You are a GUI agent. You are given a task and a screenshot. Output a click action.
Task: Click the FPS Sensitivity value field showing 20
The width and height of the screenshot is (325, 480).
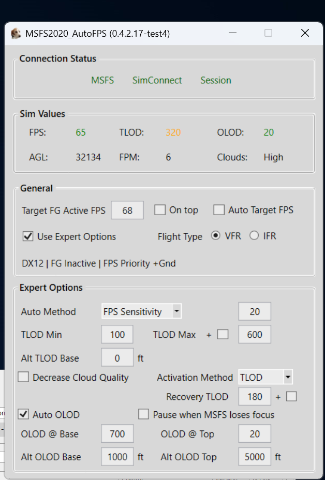click(255, 311)
